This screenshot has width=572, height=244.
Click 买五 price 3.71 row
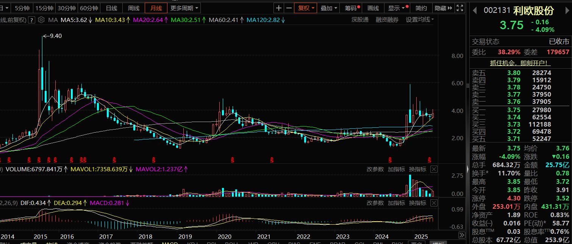coord(520,139)
